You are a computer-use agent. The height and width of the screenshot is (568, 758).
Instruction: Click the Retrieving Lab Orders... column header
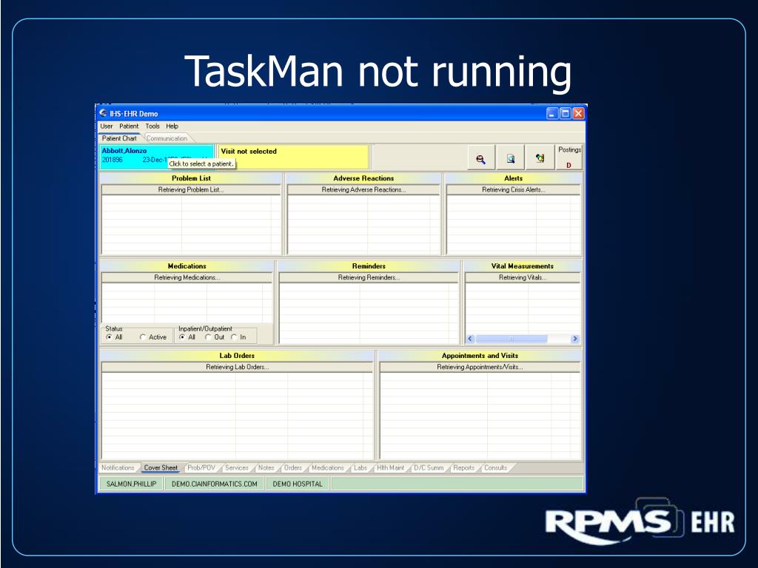pyautogui.click(x=237, y=367)
